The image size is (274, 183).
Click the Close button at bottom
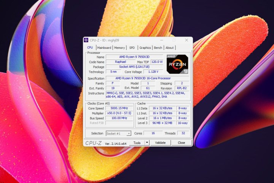coord(181,143)
